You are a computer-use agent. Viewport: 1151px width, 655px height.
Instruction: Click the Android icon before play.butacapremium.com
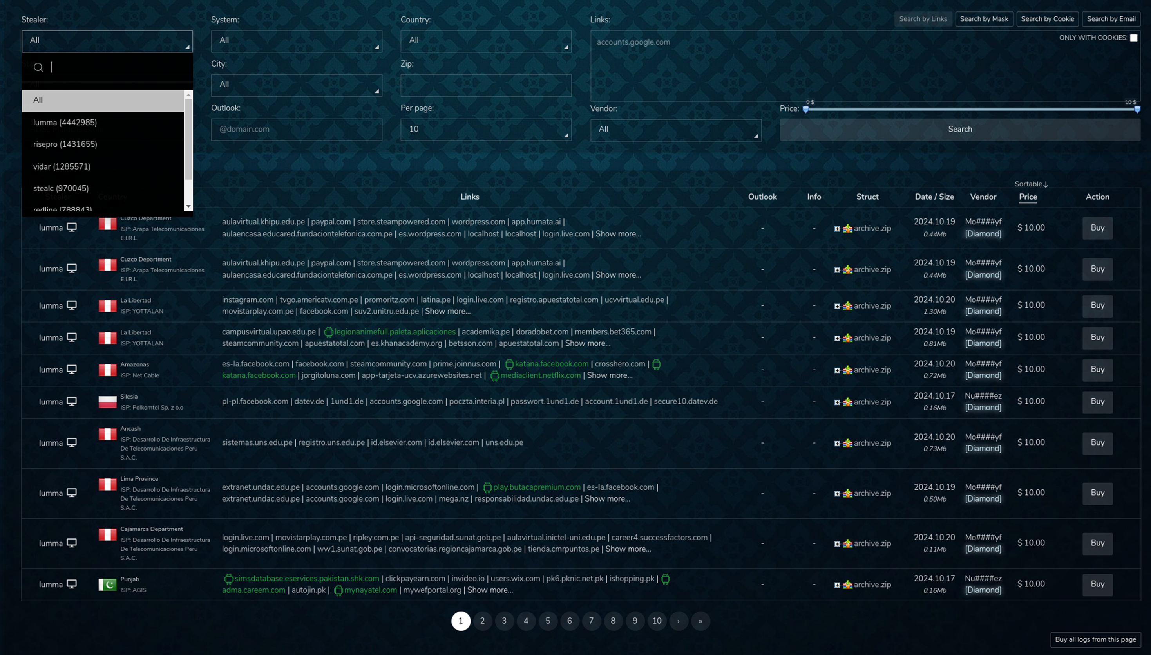(487, 488)
